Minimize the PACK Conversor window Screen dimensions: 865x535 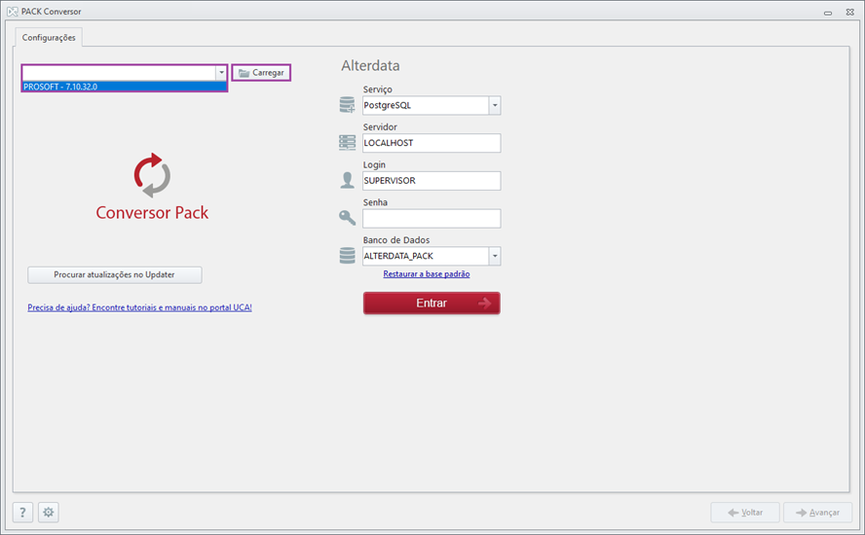pos(827,12)
